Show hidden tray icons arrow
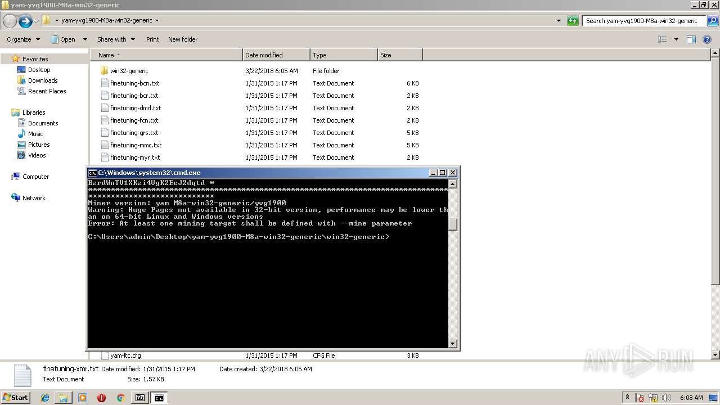This screenshot has width=720, height=405. click(627, 398)
